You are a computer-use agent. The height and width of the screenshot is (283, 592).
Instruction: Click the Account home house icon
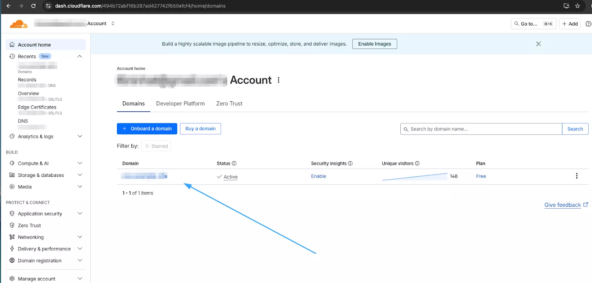tap(12, 45)
